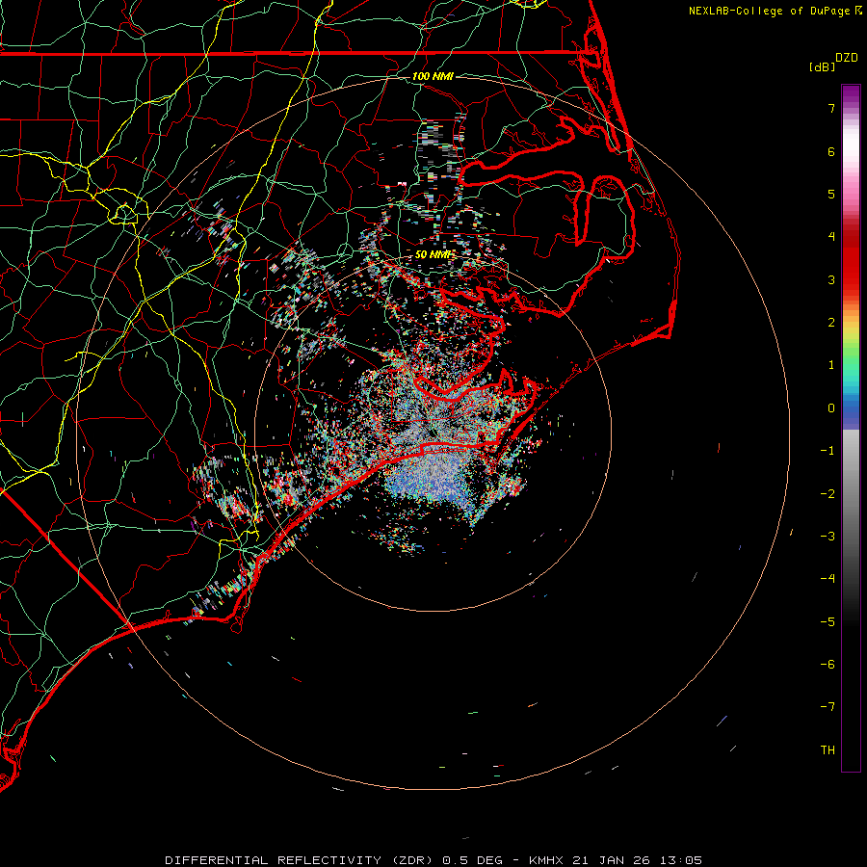Select the 1 dB green color band
The image size is (867, 867).
851,365
